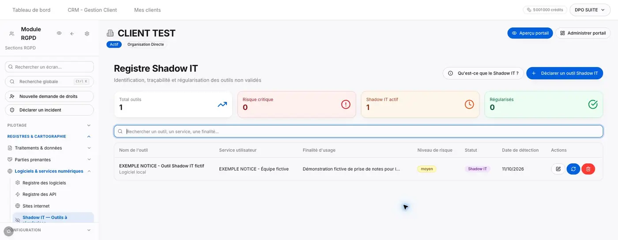Toggle the eye icon next to Module RGPD
618x240 pixels.
pyautogui.click(x=59, y=34)
